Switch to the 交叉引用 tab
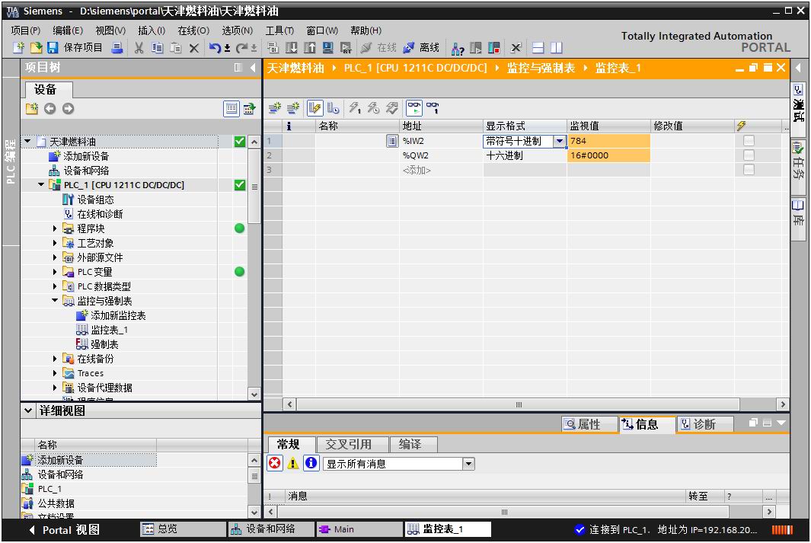The height and width of the screenshot is (543, 811). pyautogui.click(x=348, y=444)
